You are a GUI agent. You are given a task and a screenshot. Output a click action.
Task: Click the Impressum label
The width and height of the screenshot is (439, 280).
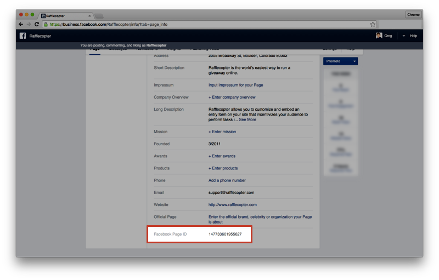click(164, 85)
